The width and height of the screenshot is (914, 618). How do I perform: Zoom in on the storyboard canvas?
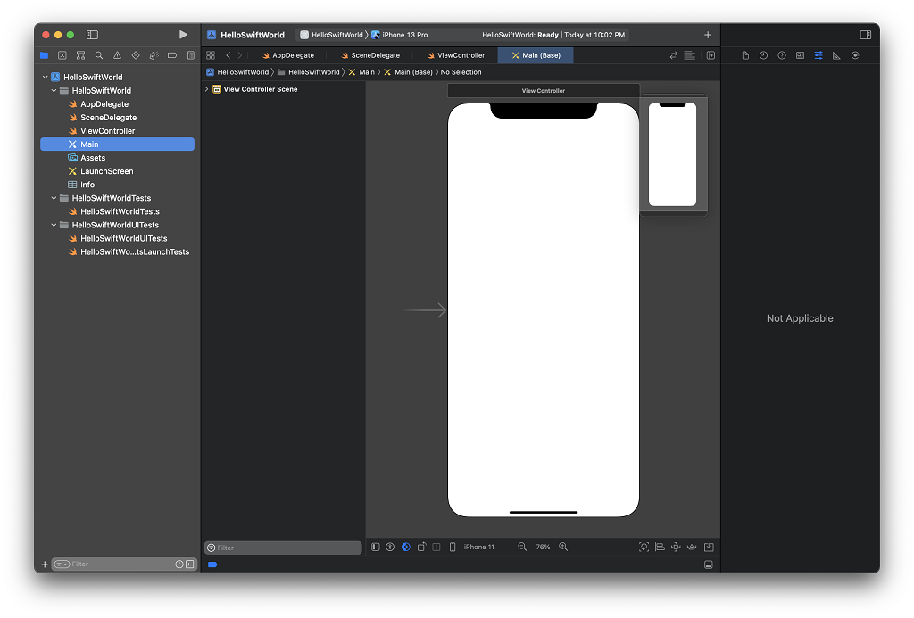563,547
